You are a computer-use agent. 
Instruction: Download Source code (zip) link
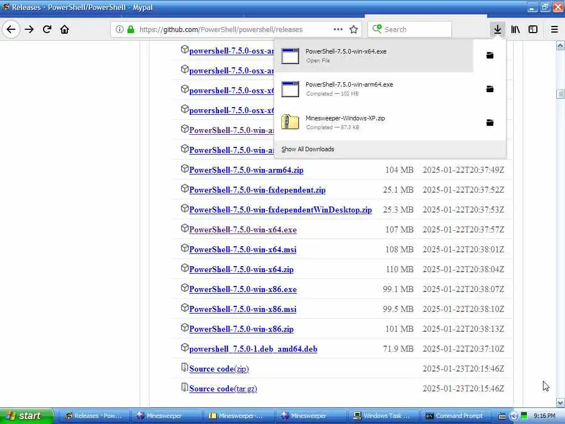click(219, 369)
